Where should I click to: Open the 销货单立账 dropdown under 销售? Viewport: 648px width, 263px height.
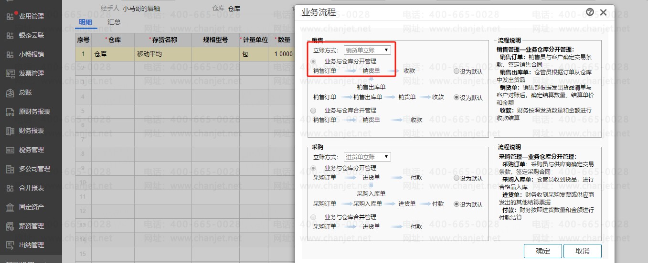pos(367,50)
